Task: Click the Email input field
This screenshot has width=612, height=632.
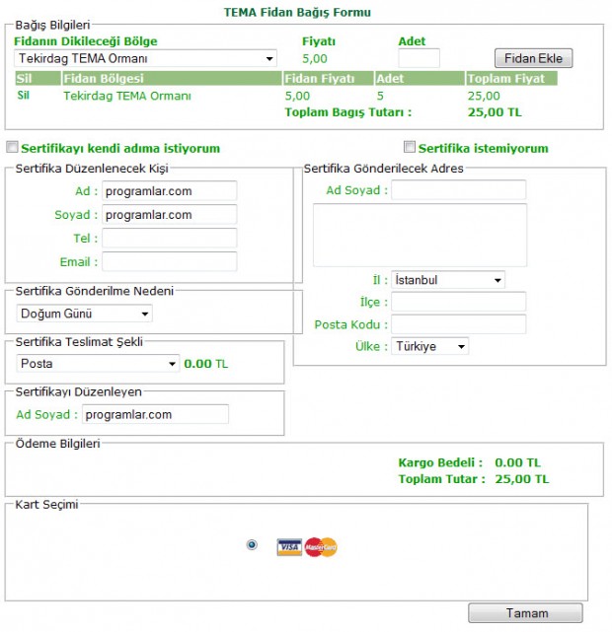Action: coord(170,261)
